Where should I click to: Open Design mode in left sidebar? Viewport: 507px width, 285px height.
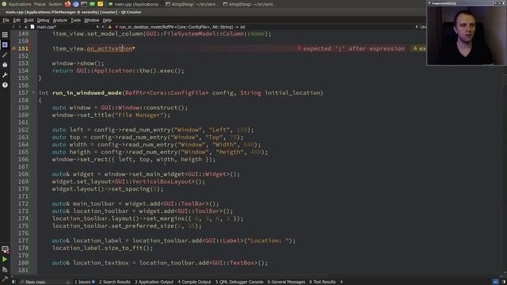(x=5, y=55)
